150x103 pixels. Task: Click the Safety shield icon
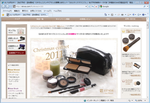coord(133,15)
